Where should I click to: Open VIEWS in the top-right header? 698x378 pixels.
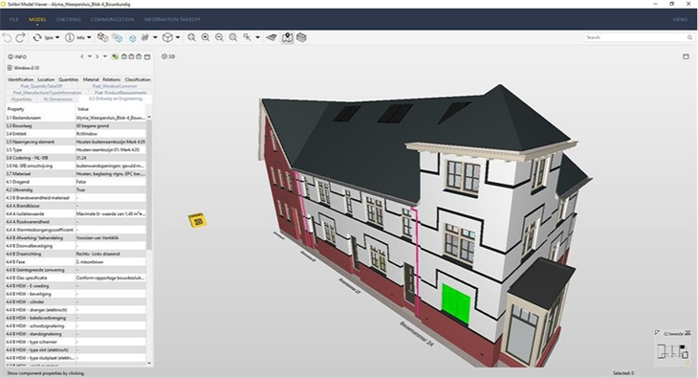tap(680, 19)
